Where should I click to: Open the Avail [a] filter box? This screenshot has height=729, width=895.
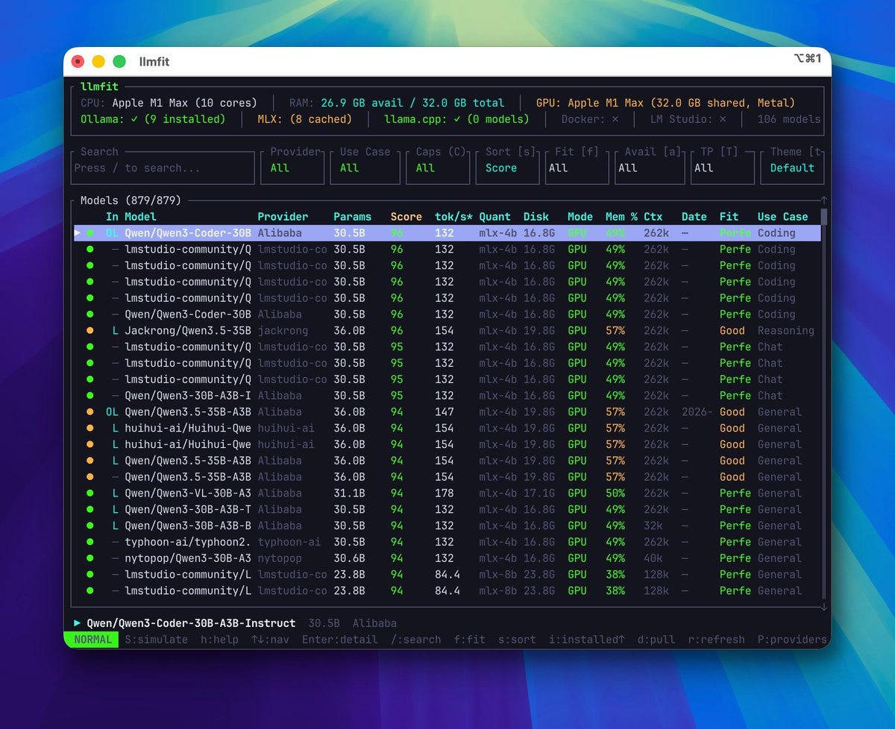coord(650,168)
